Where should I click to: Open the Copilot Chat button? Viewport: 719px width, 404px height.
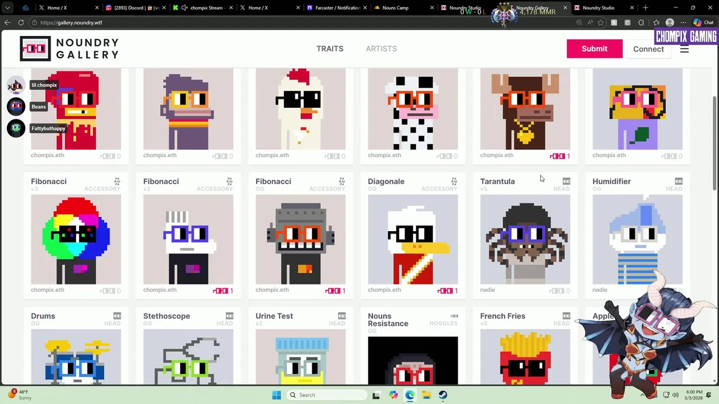point(704,22)
